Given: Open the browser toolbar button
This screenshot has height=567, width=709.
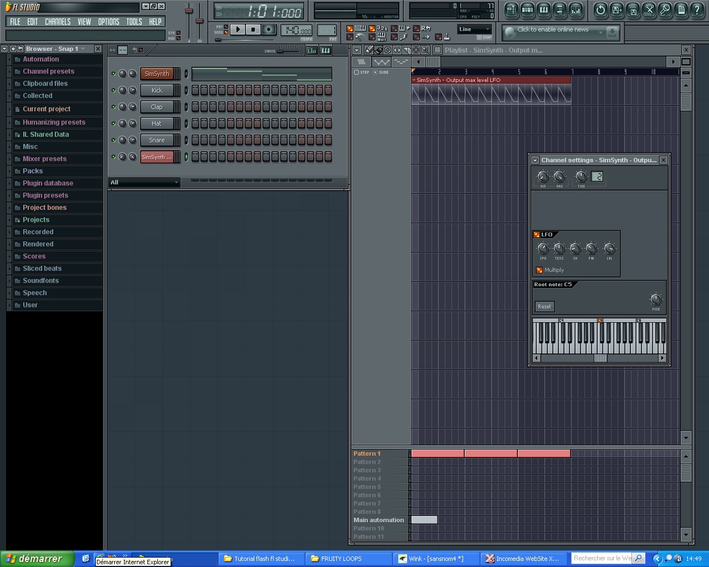Looking at the screenshot, I should point(559,10).
